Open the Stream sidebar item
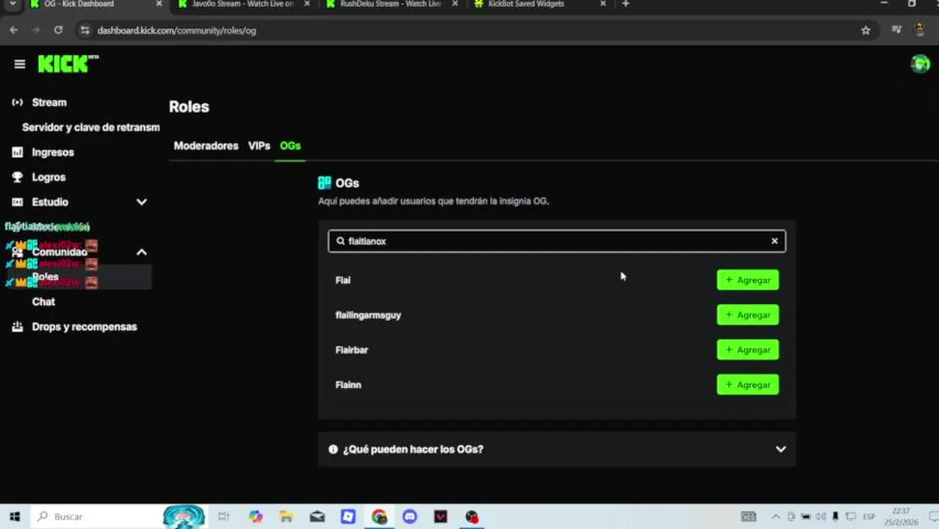939x529 pixels. coord(49,102)
